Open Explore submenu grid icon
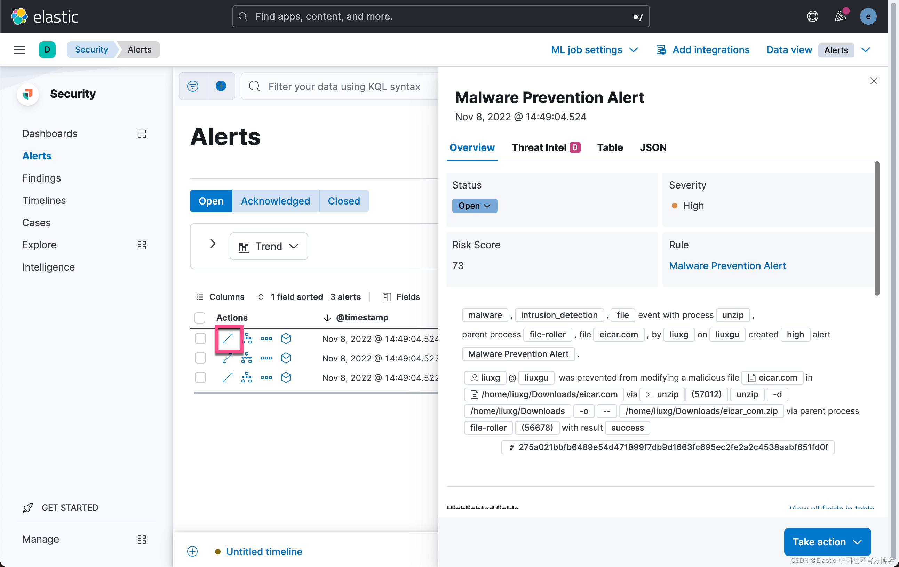The image size is (899, 567). [x=142, y=245]
